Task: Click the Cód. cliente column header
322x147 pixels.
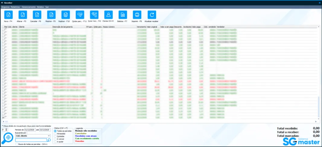Action: pyautogui.click(x=13, y=27)
